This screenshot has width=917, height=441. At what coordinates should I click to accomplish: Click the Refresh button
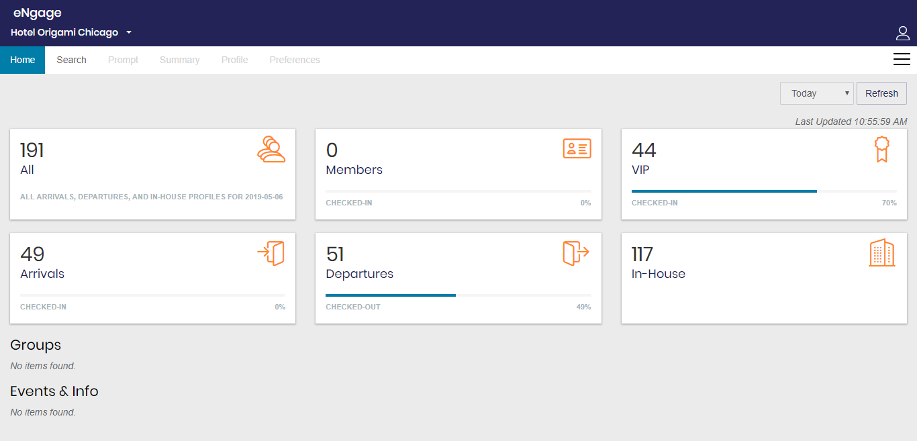click(881, 93)
